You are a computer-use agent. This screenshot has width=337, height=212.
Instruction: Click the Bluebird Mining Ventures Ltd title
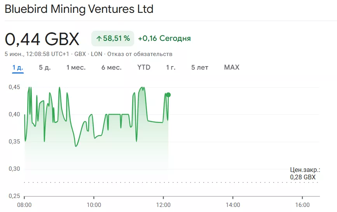pyautogui.click(x=79, y=9)
